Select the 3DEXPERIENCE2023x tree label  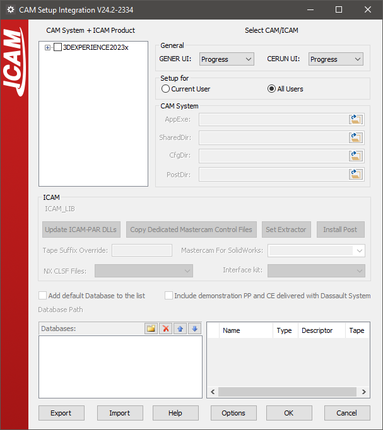96,47
